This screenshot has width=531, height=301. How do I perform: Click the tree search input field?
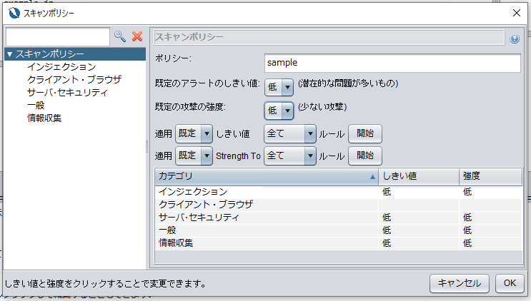click(58, 36)
